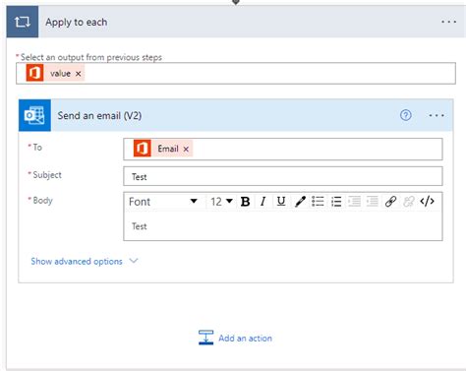Click the Add an action icon
466x371 pixels.
coord(205,338)
